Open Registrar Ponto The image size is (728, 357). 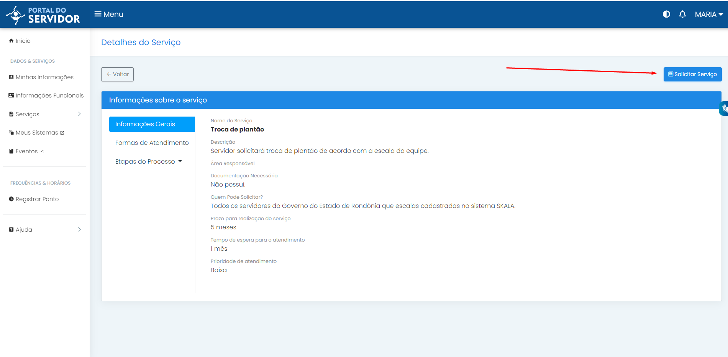[x=34, y=199]
